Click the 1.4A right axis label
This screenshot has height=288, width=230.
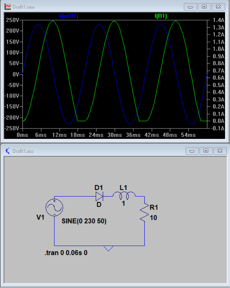tap(218, 20)
